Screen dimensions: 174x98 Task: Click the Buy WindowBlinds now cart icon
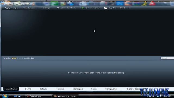point(106,8)
